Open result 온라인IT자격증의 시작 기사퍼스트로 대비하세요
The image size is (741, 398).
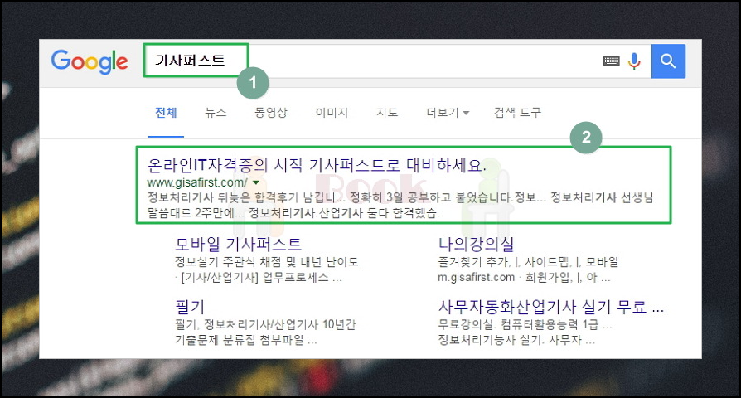click(317, 166)
